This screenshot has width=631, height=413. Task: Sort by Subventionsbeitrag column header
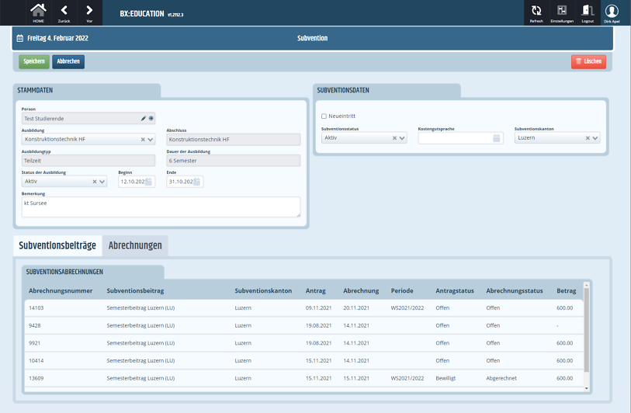(135, 290)
